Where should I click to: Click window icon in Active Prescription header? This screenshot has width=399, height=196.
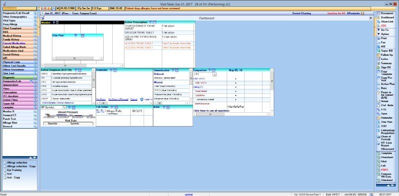tap(154, 22)
